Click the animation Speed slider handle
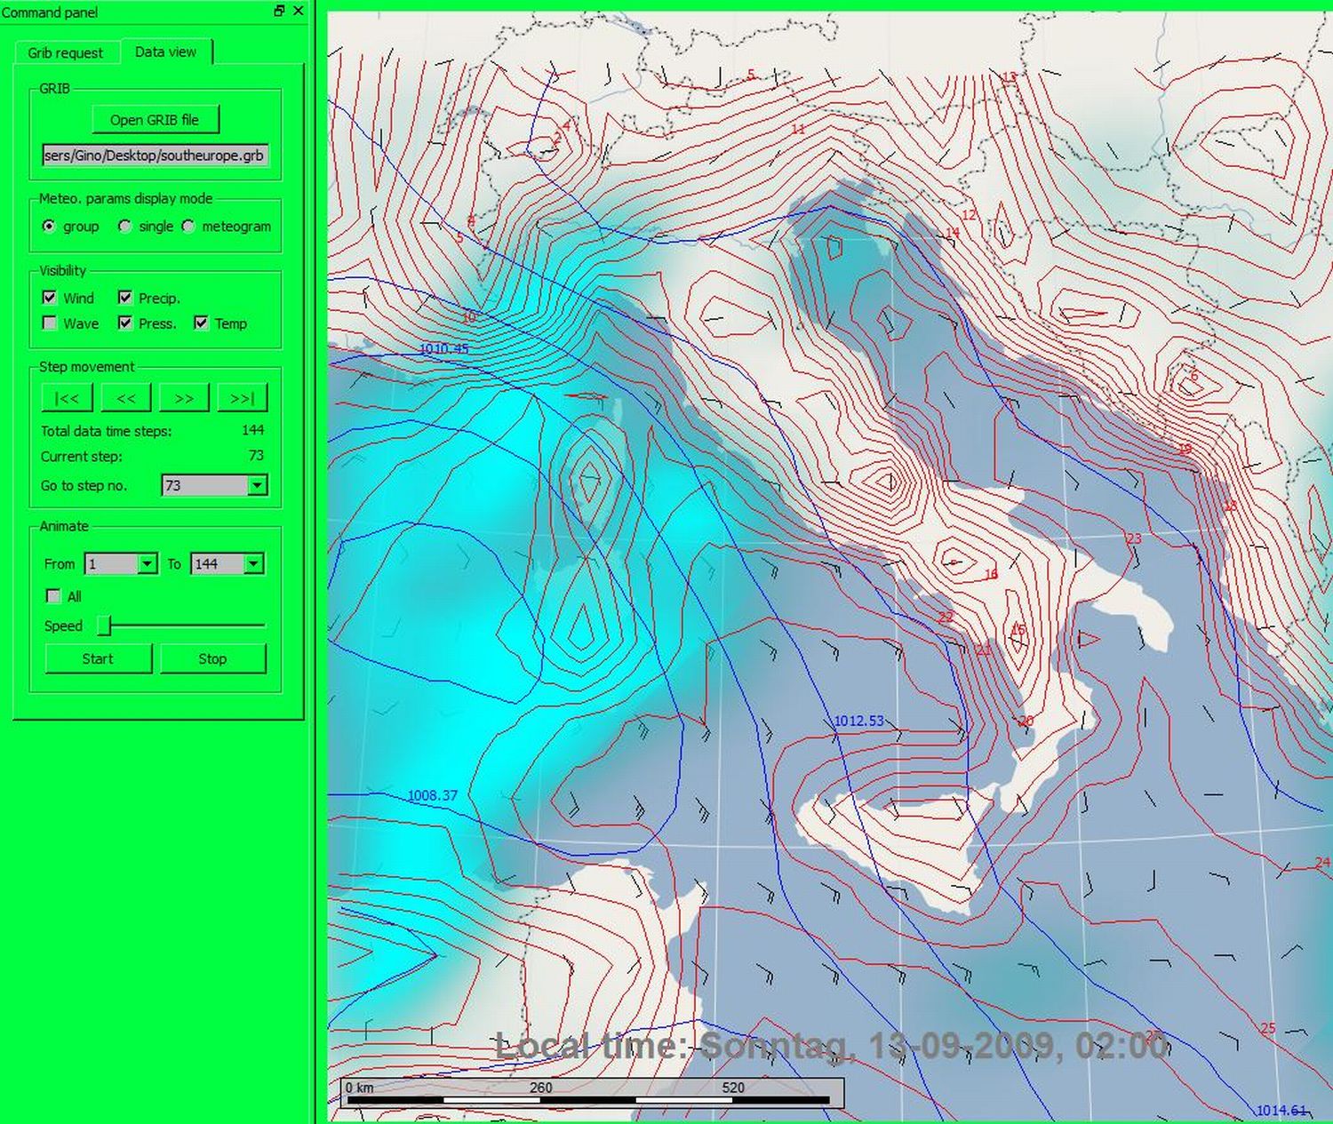 [104, 626]
